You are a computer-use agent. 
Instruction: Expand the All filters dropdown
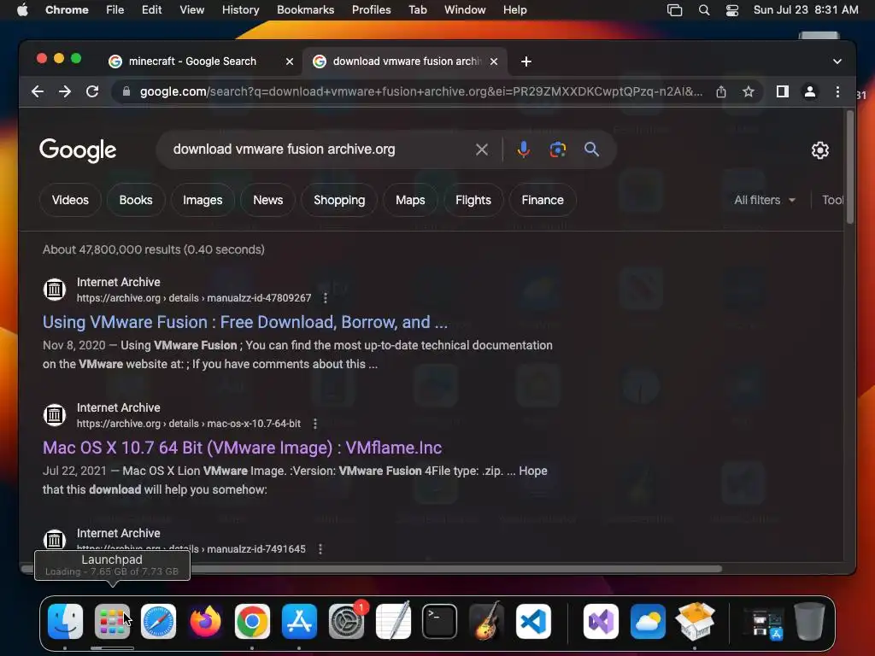(765, 200)
